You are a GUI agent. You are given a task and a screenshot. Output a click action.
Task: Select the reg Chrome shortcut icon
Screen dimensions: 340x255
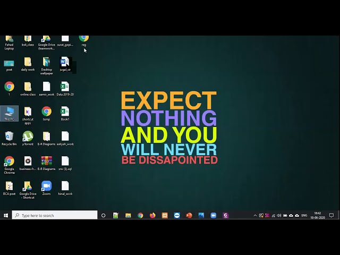(84, 41)
